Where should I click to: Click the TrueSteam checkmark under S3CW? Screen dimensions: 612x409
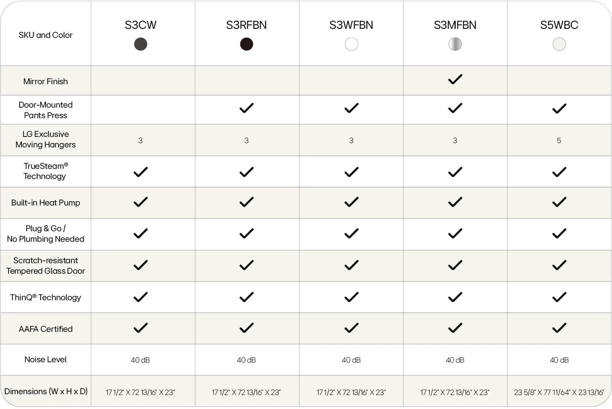(140, 172)
